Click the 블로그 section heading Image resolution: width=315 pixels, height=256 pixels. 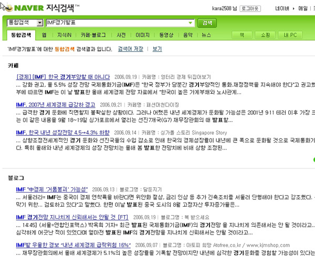[x=16, y=178]
